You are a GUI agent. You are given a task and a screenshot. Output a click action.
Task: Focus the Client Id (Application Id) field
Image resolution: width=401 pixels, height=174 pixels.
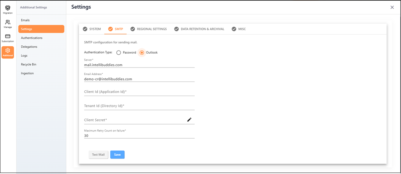coord(139,92)
